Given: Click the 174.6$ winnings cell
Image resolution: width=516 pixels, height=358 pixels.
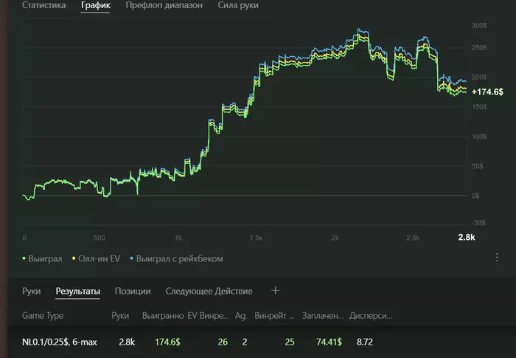Looking at the screenshot, I should point(167,342).
